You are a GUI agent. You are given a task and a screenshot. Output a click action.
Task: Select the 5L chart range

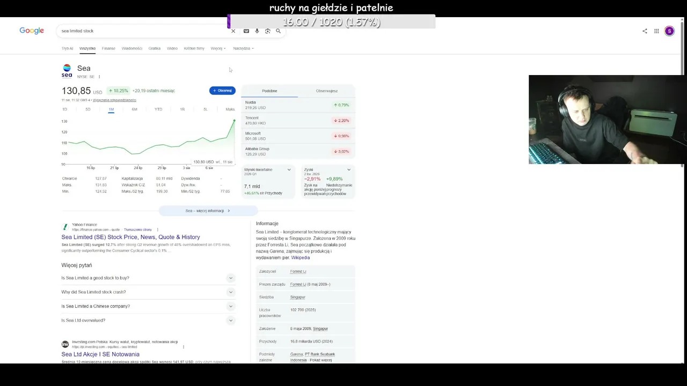point(205,109)
